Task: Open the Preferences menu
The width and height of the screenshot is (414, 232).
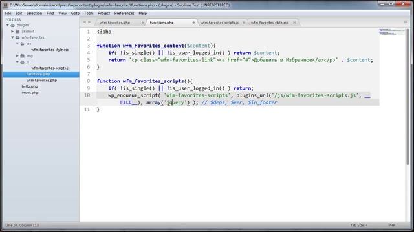Action: [x=124, y=13]
